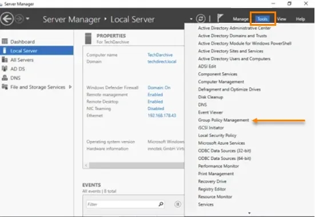Open the Tools menu
Viewport: 315px width, 217px height.
pyautogui.click(x=262, y=19)
